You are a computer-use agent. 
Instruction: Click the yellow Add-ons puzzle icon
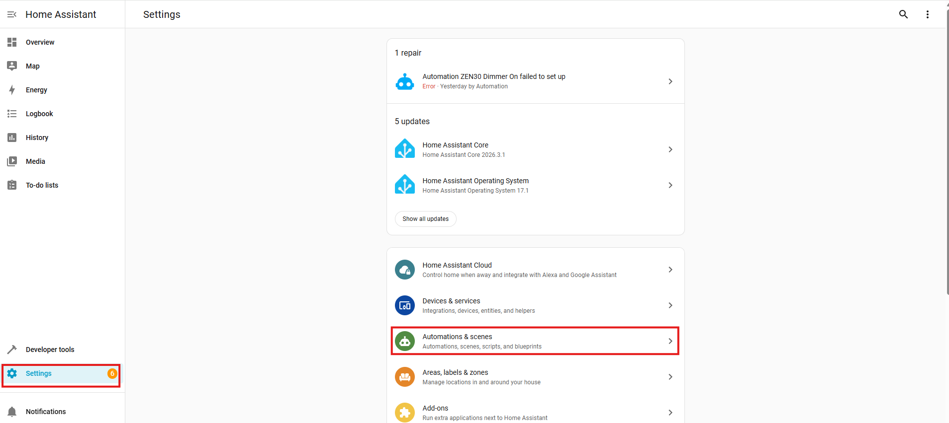405,413
